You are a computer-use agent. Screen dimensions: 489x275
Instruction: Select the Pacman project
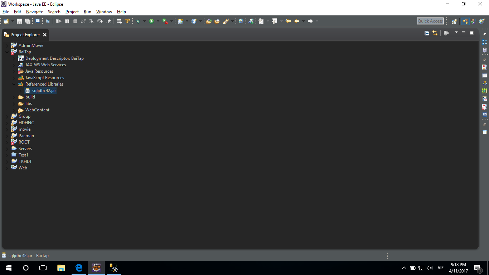[26, 136]
